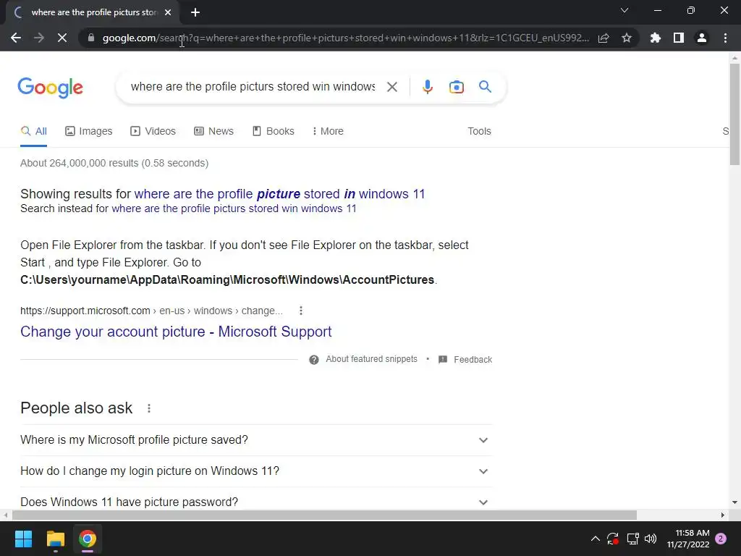741x556 pixels.
Task: Open the volume control tray icon
Action: pyautogui.click(x=651, y=539)
